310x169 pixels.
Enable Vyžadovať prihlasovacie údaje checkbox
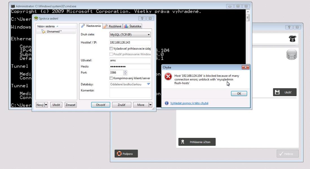[x=112, y=48]
